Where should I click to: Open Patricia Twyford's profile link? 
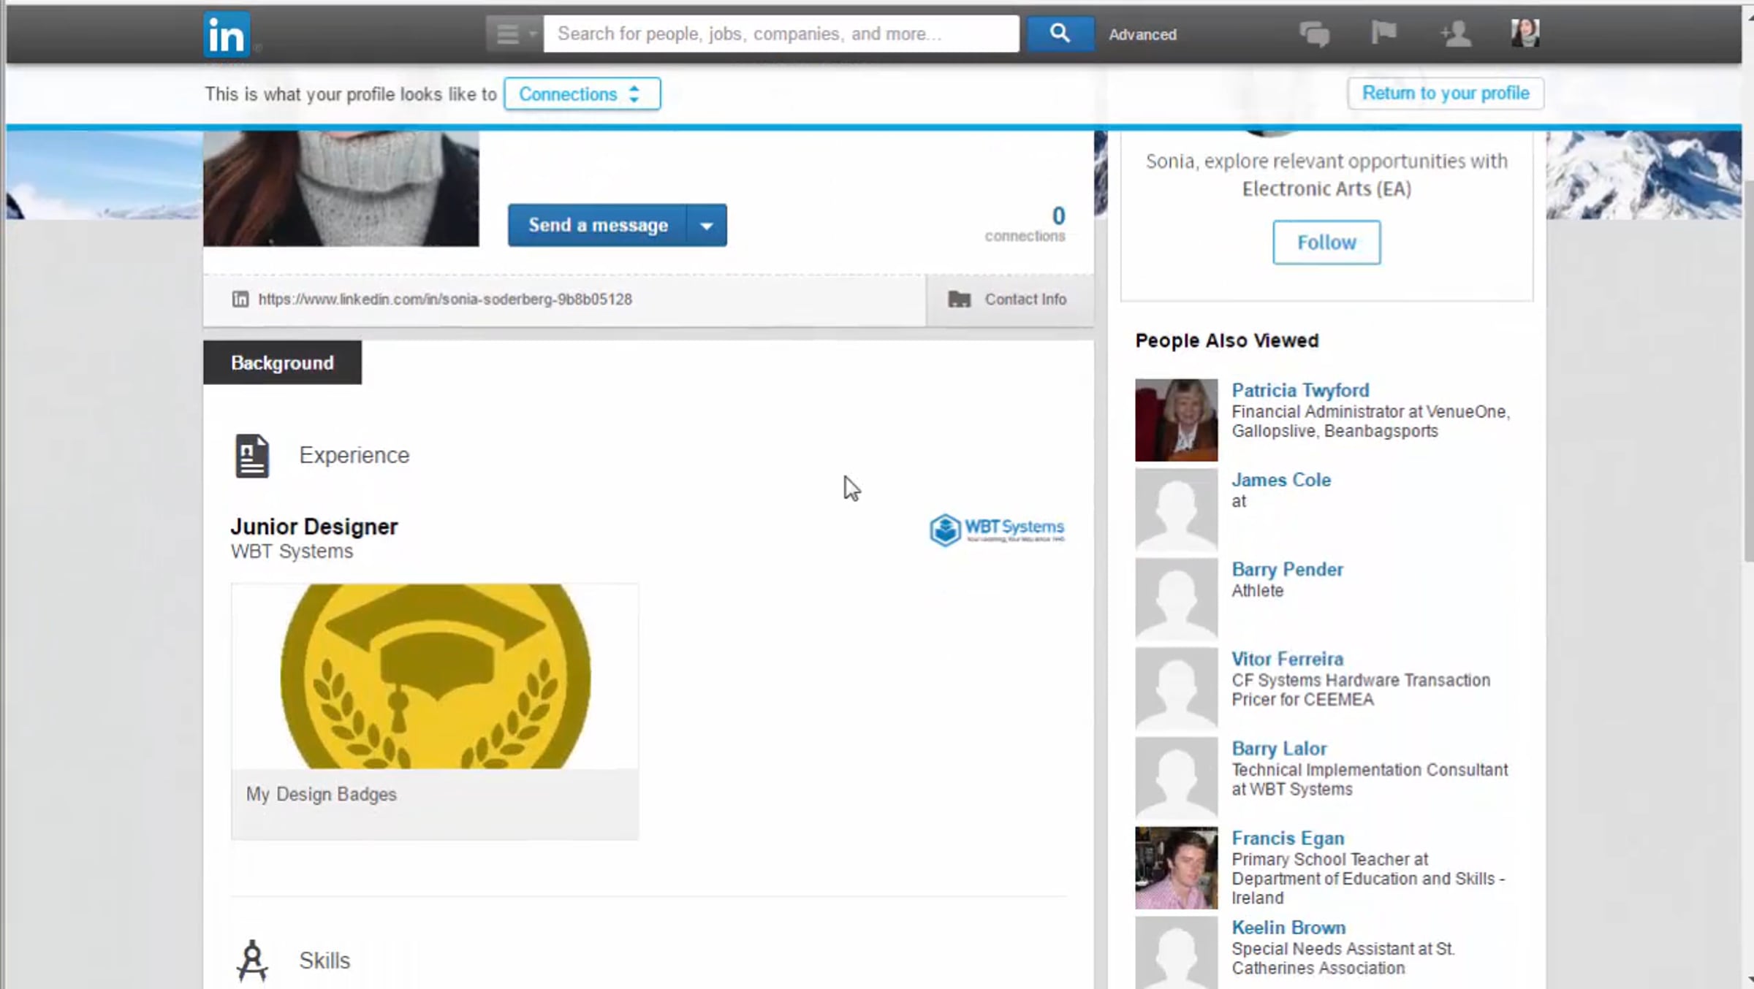tap(1300, 390)
